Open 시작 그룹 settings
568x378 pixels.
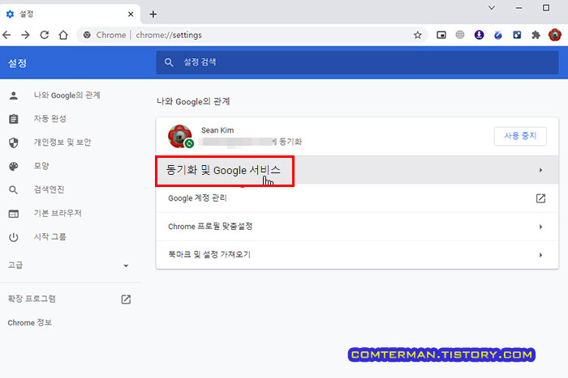50,236
